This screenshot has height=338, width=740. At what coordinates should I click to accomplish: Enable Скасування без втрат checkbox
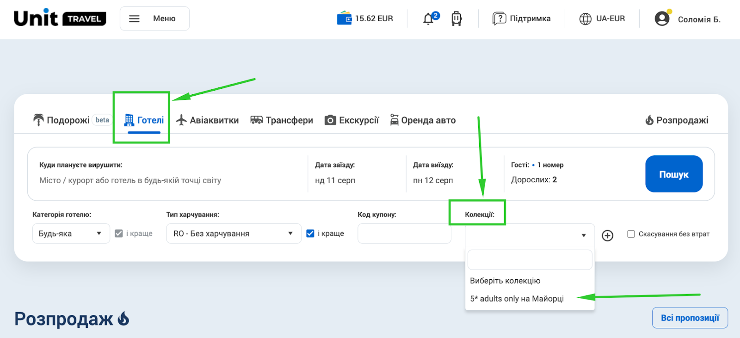pos(631,234)
